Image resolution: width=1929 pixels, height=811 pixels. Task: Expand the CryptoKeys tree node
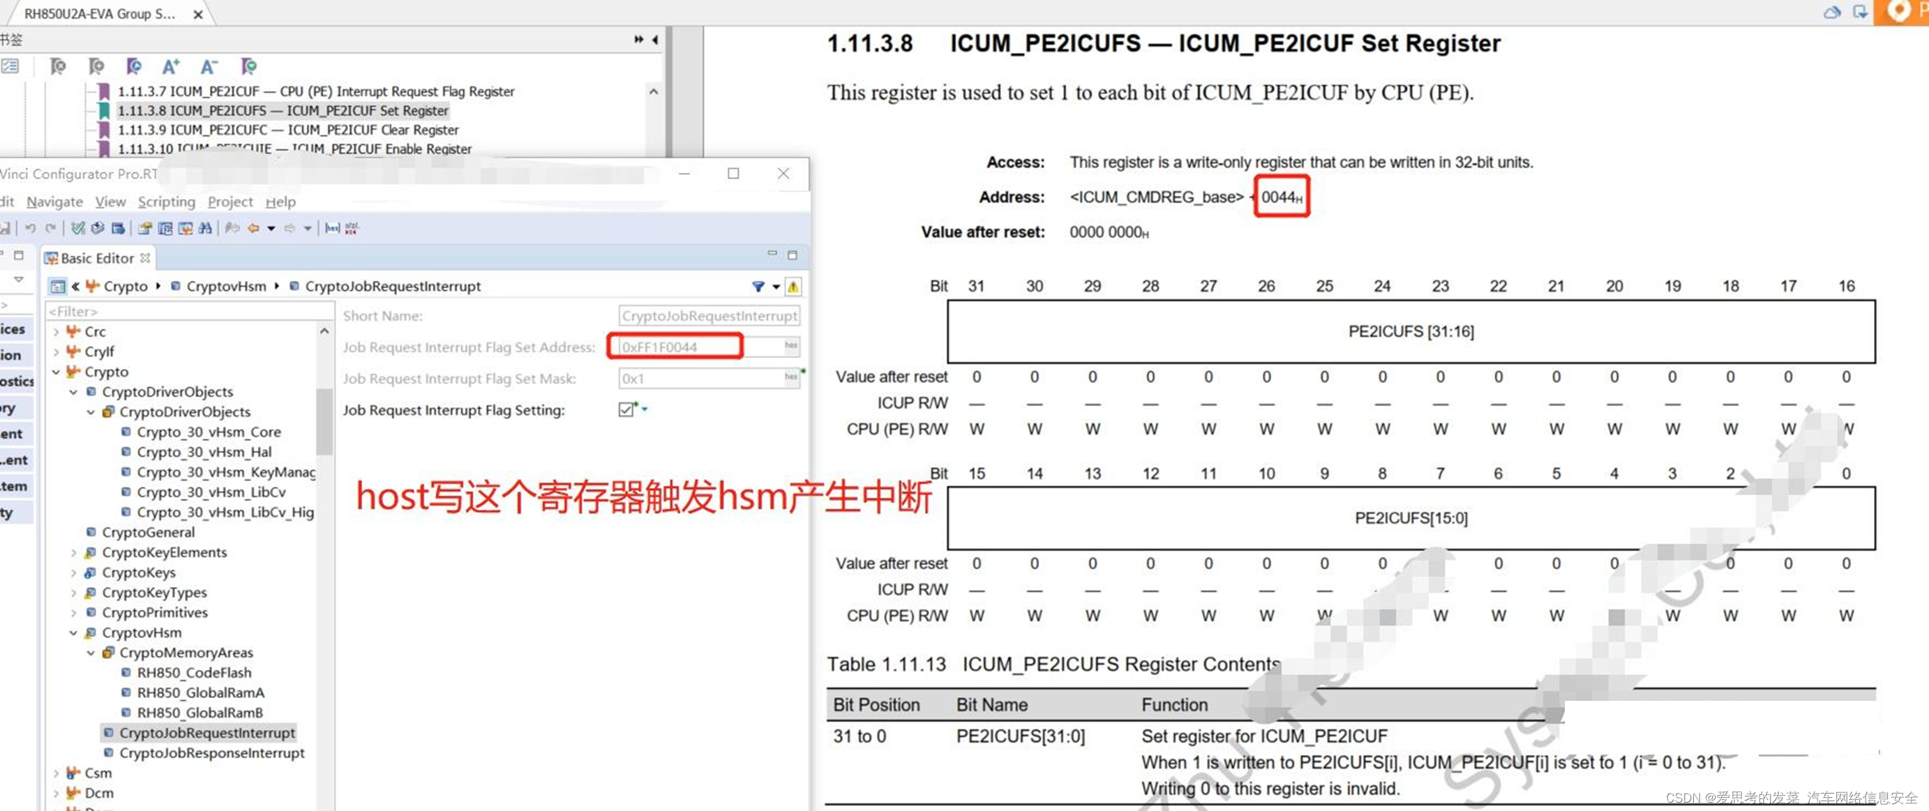pyautogui.click(x=73, y=573)
